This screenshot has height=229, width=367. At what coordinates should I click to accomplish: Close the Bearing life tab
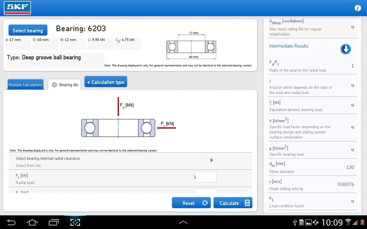pos(55,85)
